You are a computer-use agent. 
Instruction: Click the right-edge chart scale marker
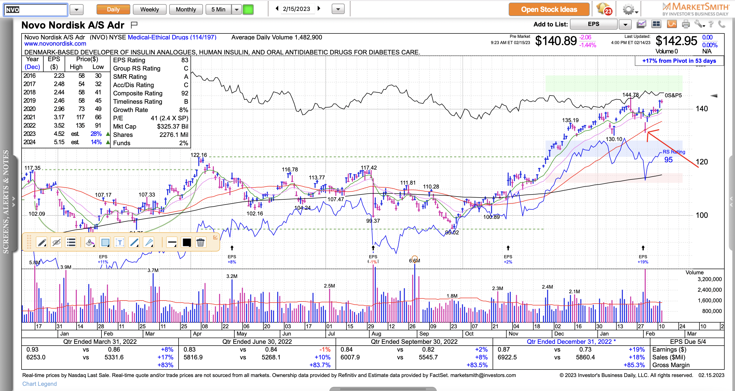714,96
